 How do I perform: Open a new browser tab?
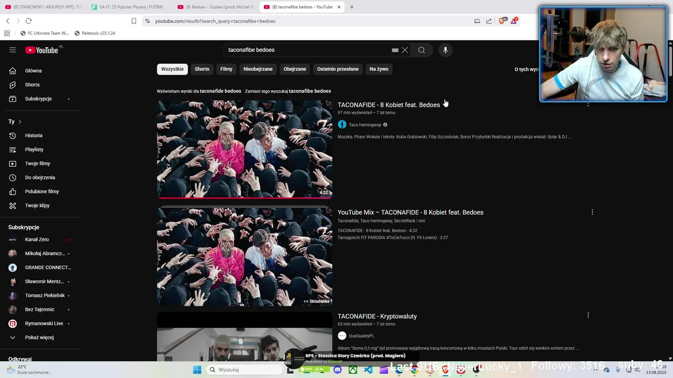[352, 7]
